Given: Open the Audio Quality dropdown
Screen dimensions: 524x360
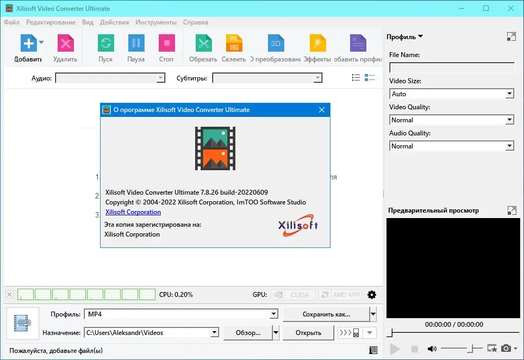Looking at the screenshot, I should coord(509,146).
